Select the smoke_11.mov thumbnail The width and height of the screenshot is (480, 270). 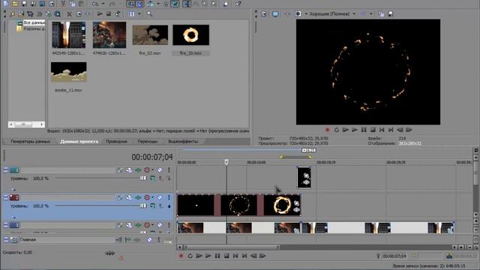(x=68, y=72)
